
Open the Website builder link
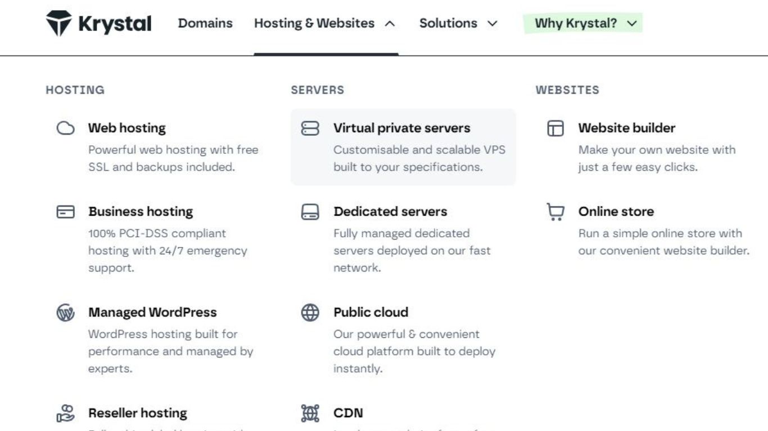(x=627, y=128)
